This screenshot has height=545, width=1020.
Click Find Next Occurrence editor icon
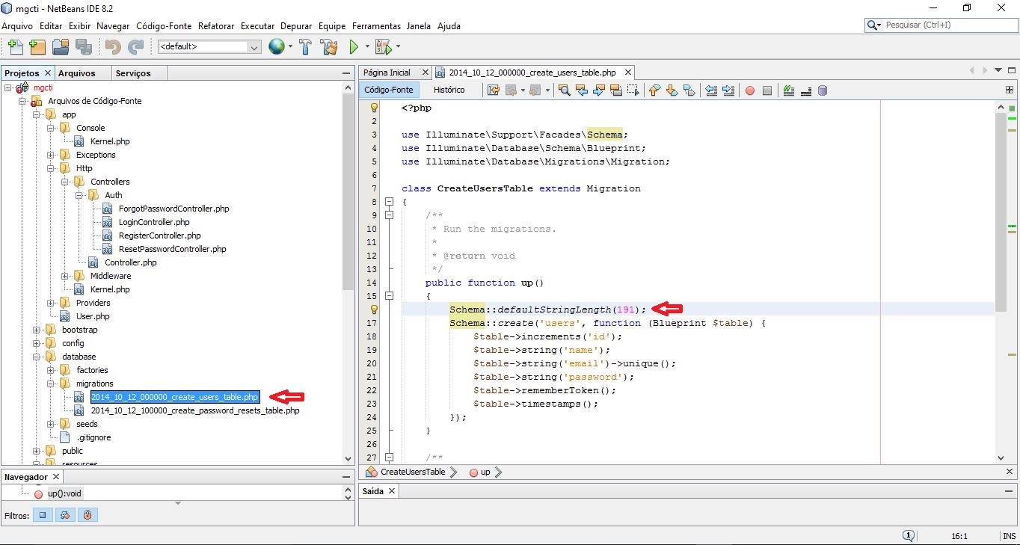click(x=599, y=90)
